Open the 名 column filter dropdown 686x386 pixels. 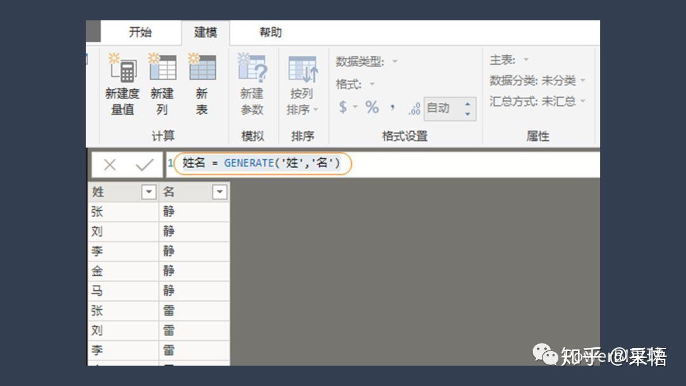click(220, 192)
